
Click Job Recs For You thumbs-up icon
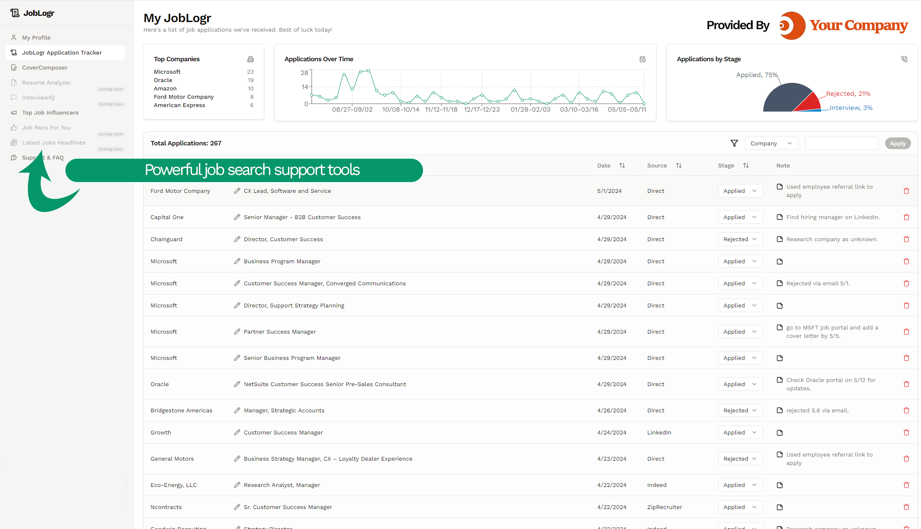pos(14,127)
